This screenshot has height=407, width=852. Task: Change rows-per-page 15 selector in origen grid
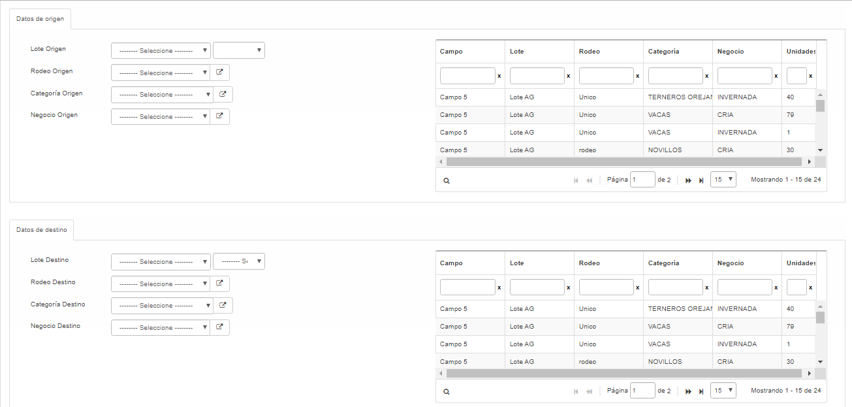(x=723, y=179)
